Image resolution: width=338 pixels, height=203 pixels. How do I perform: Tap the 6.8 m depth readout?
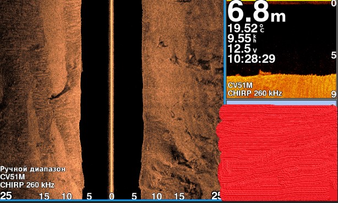click(257, 12)
